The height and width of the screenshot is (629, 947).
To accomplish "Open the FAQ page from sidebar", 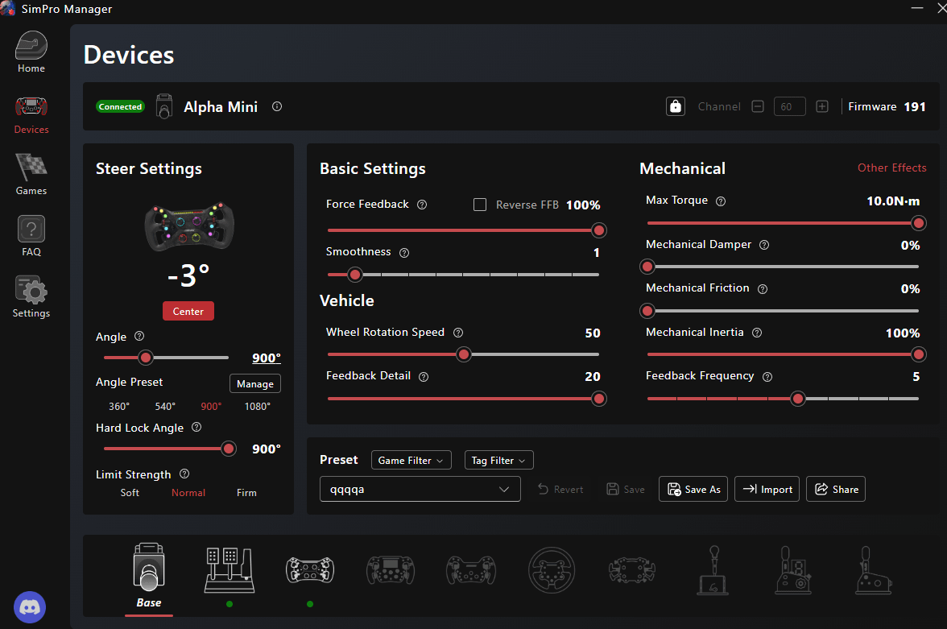I will pyautogui.click(x=31, y=236).
